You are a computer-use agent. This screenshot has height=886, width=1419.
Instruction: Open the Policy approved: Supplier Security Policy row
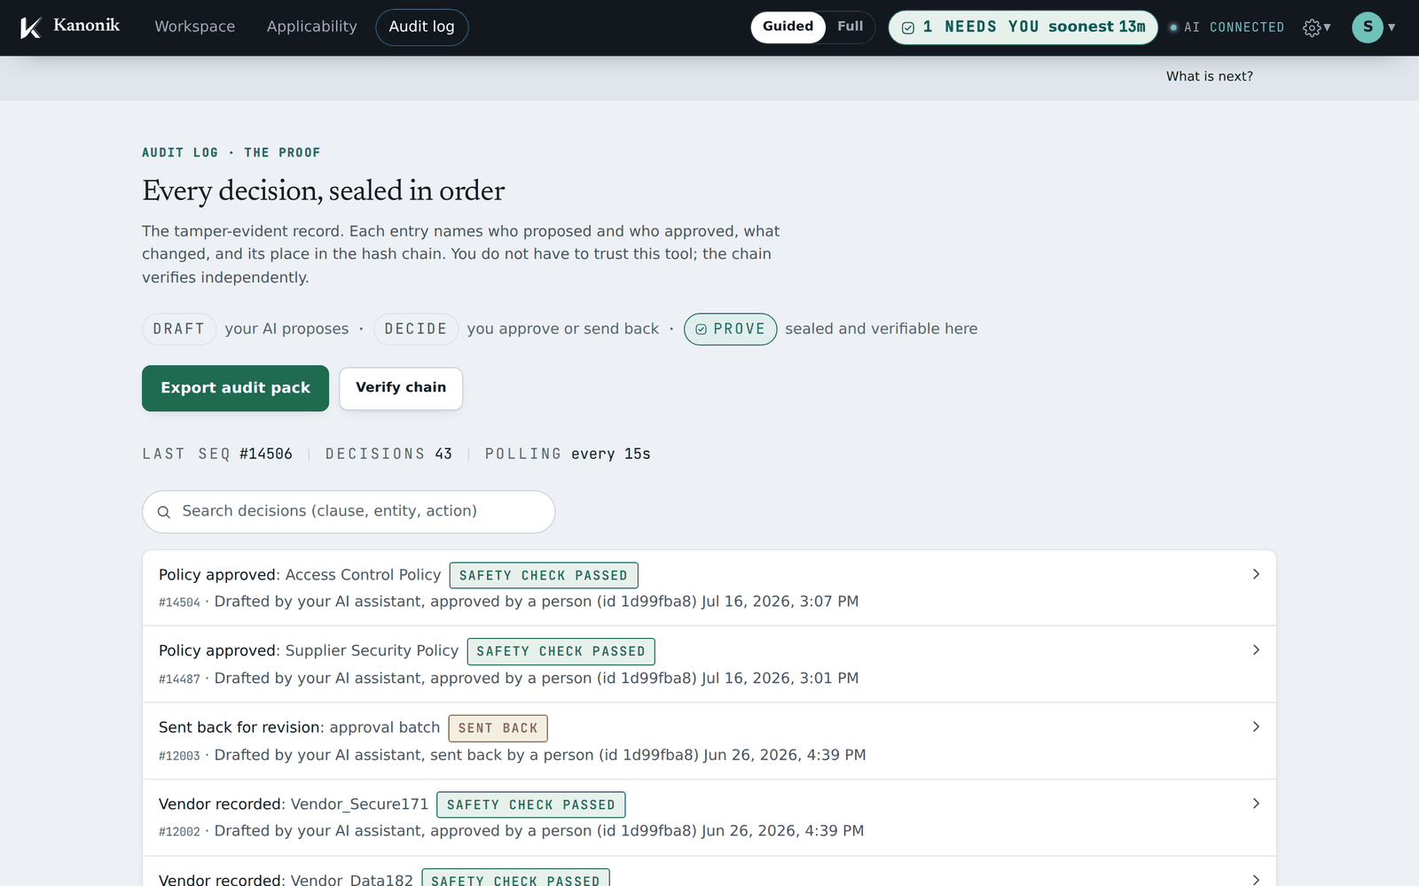[709, 664]
